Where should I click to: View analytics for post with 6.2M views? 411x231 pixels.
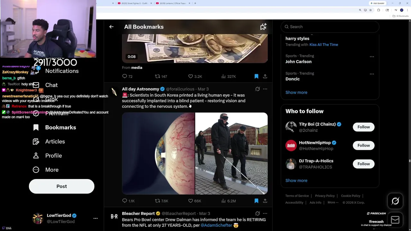228,201
